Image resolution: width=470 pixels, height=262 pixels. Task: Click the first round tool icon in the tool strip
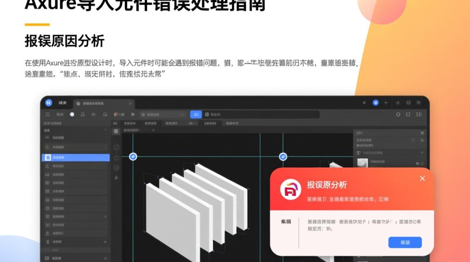(116, 147)
